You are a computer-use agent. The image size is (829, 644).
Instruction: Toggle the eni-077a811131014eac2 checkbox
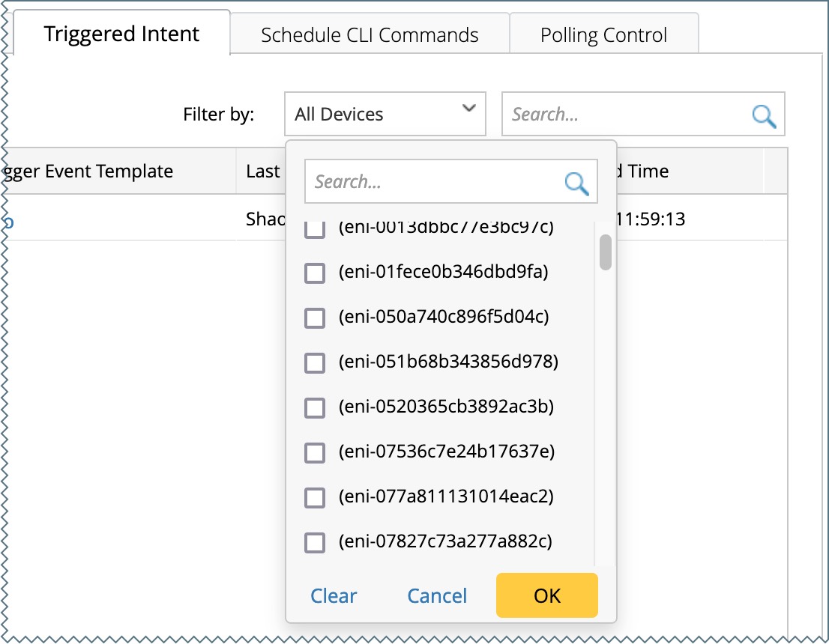click(x=315, y=498)
